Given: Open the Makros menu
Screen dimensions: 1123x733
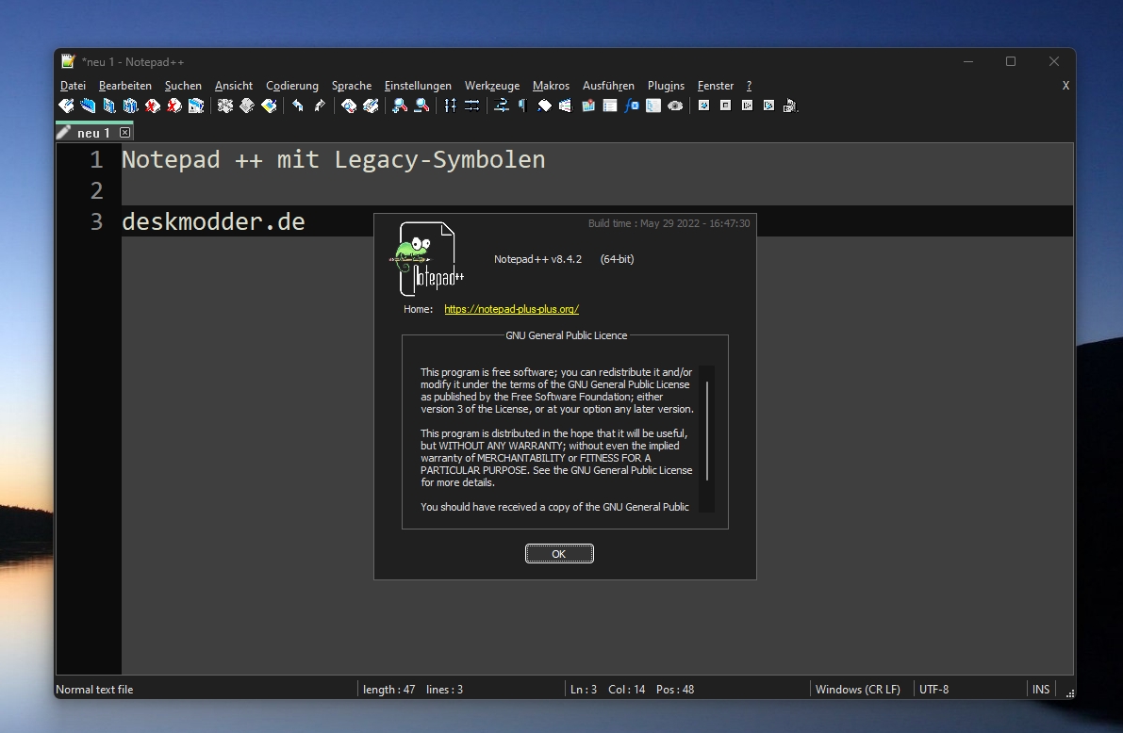Looking at the screenshot, I should (x=552, y=86).
